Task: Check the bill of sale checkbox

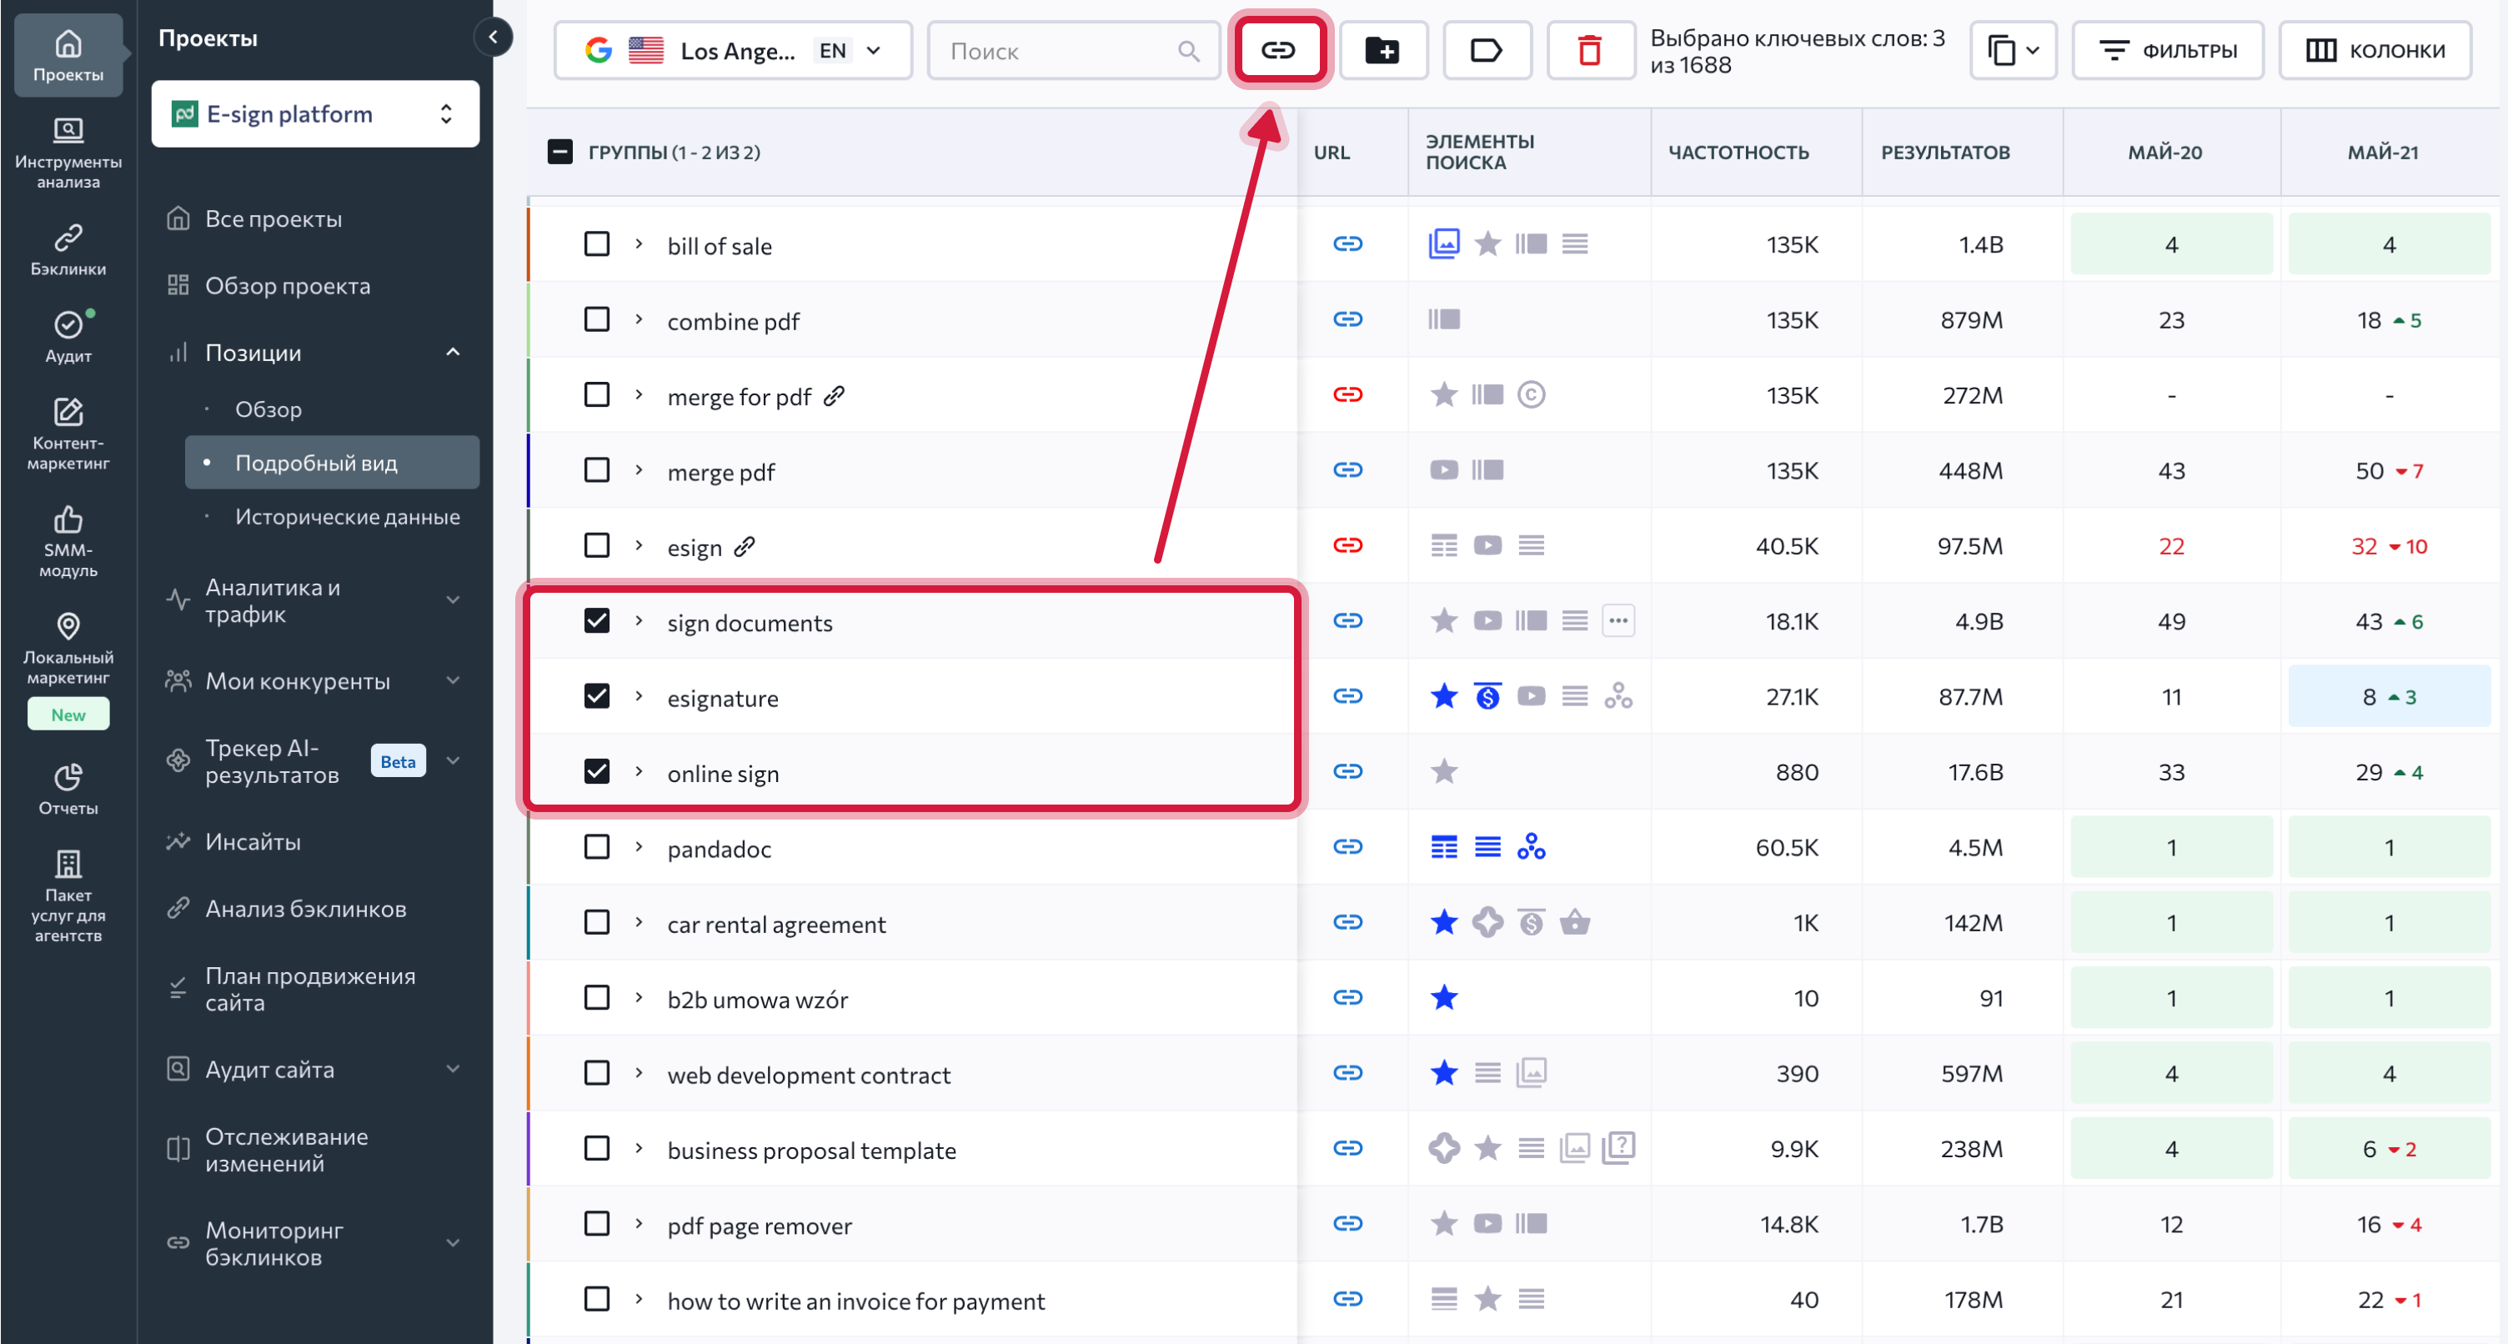Action: click(x=597, y=243)
